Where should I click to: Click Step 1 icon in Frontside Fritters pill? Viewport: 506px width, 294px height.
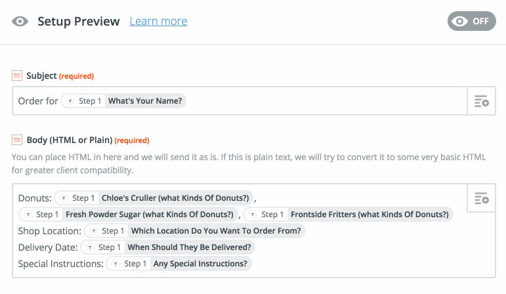click(253, 215)
